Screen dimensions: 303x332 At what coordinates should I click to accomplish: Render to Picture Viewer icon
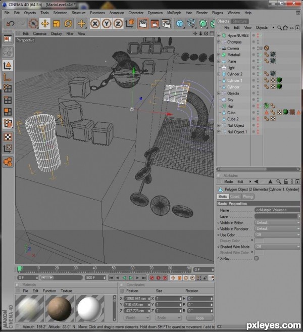coord(155,24)
